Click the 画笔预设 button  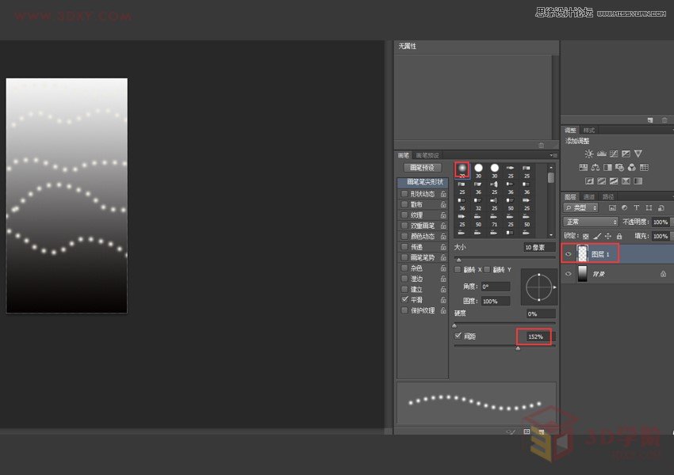(x=423, y=165)
